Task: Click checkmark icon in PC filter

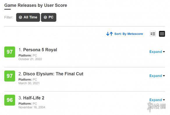Action: click(45, 17)
